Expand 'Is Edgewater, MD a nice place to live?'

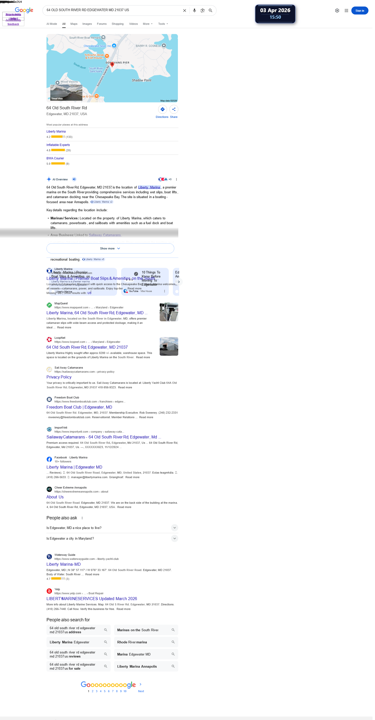(x=112, y=528)
